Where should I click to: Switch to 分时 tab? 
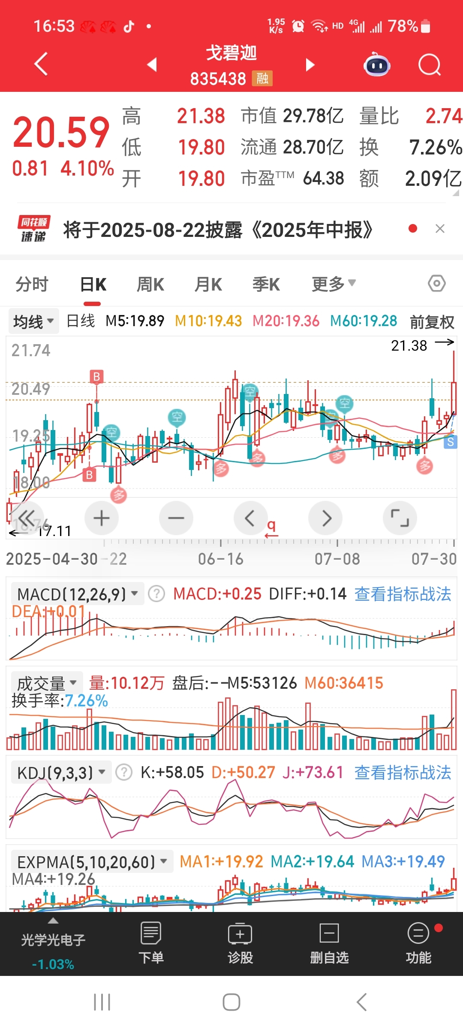[32, 284]
